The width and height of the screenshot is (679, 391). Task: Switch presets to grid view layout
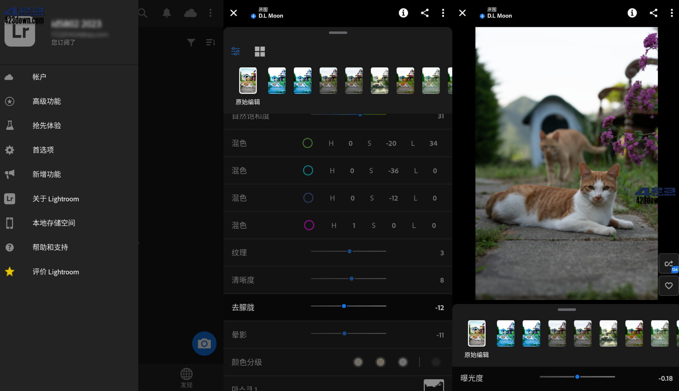click(260, 51)
